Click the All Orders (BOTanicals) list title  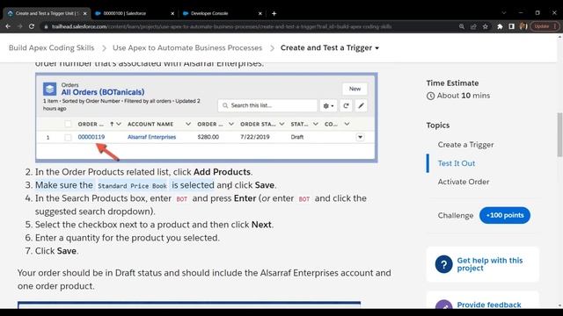click(103, 92)
